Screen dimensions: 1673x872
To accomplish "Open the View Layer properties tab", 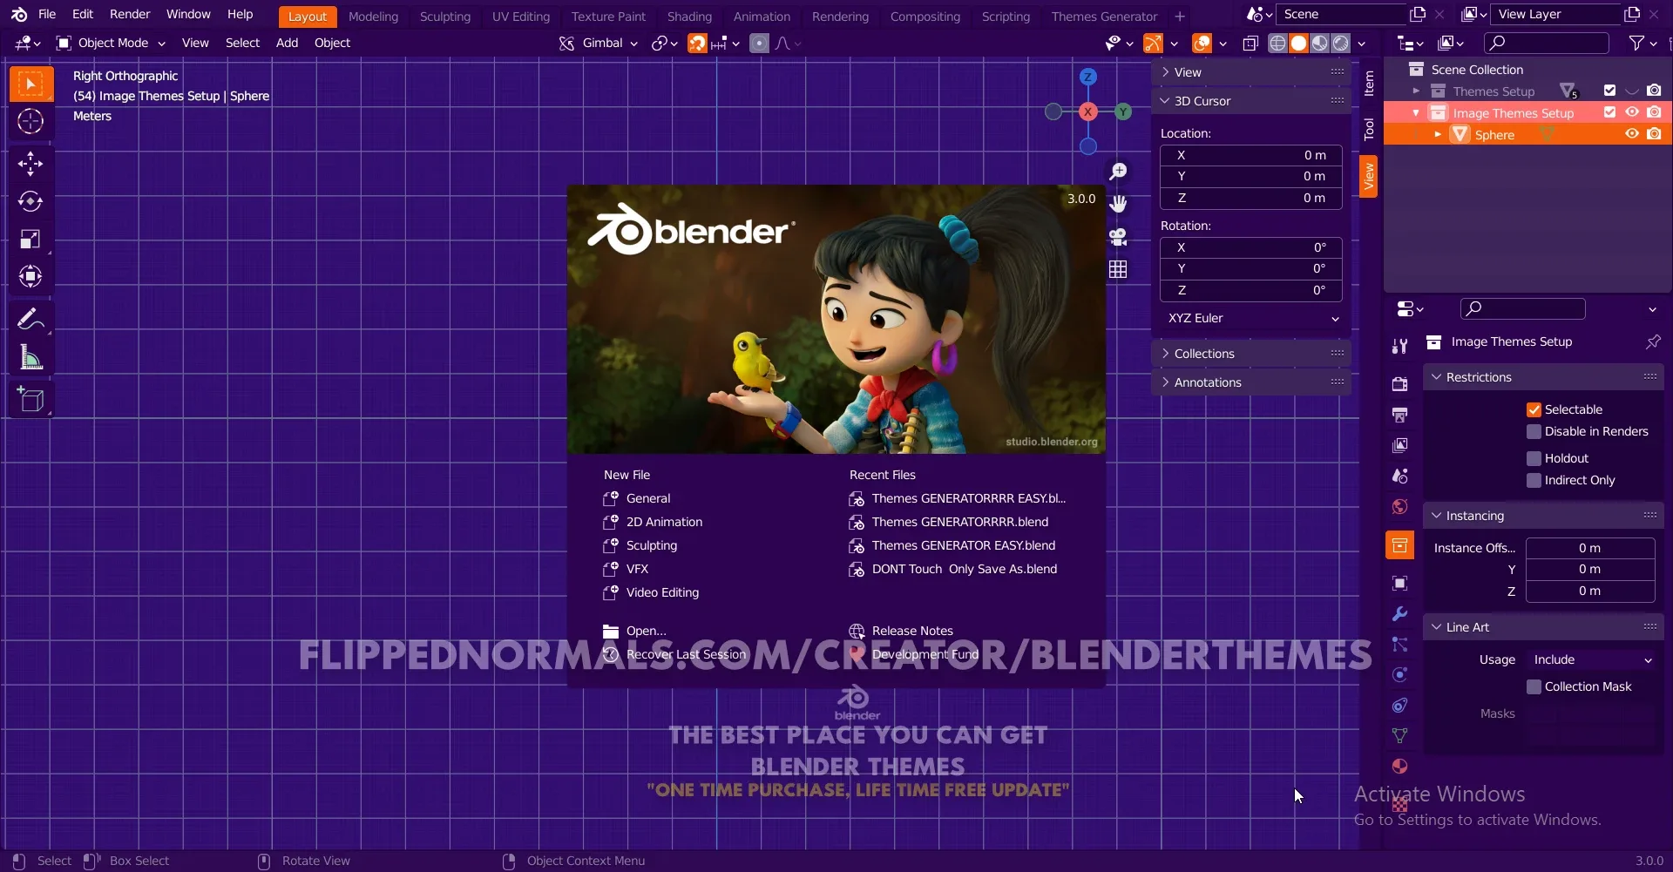I will click(1399, 445).
